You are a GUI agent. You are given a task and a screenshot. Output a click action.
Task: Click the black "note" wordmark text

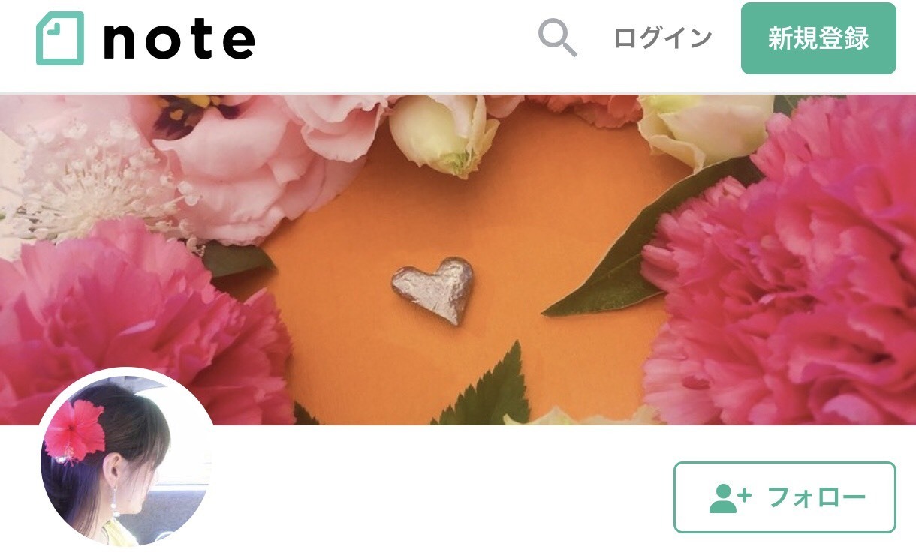click(x=179, y=41)
